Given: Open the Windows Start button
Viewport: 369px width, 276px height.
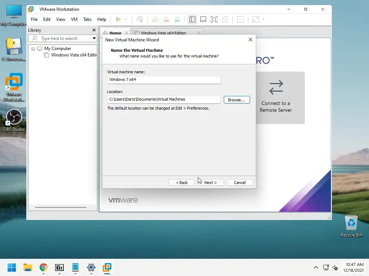Looking at the screenshot, I should [12, 267].
